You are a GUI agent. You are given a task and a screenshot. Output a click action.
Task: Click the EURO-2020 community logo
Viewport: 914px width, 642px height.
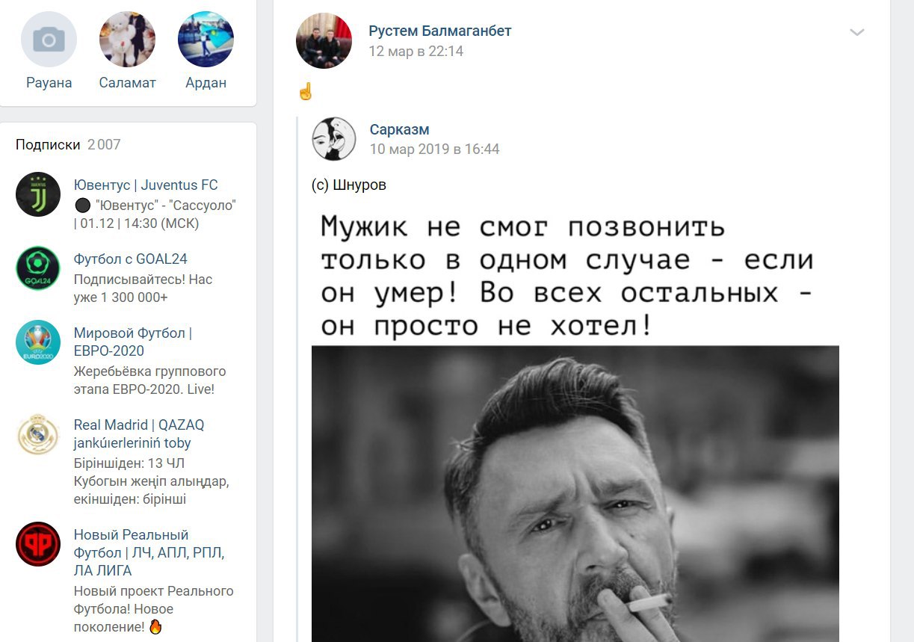pos(38,342)
